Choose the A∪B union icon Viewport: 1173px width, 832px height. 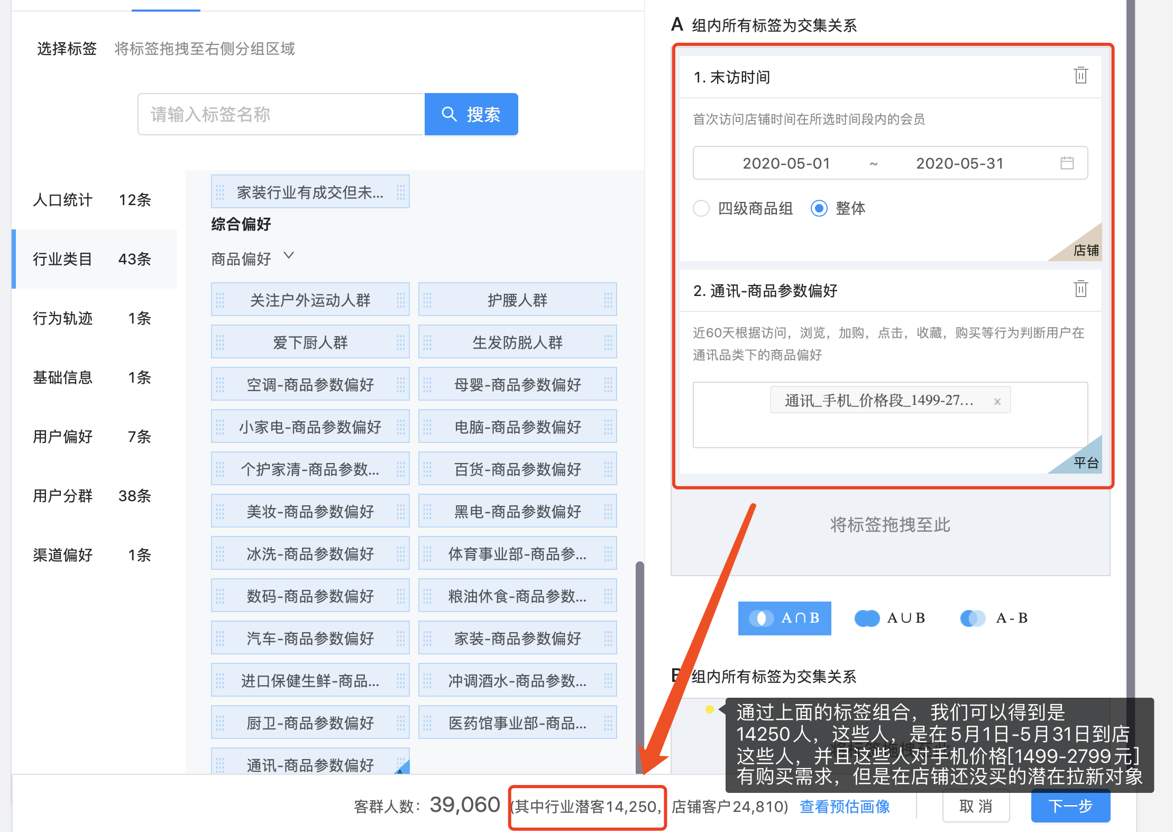pos(867,618)
